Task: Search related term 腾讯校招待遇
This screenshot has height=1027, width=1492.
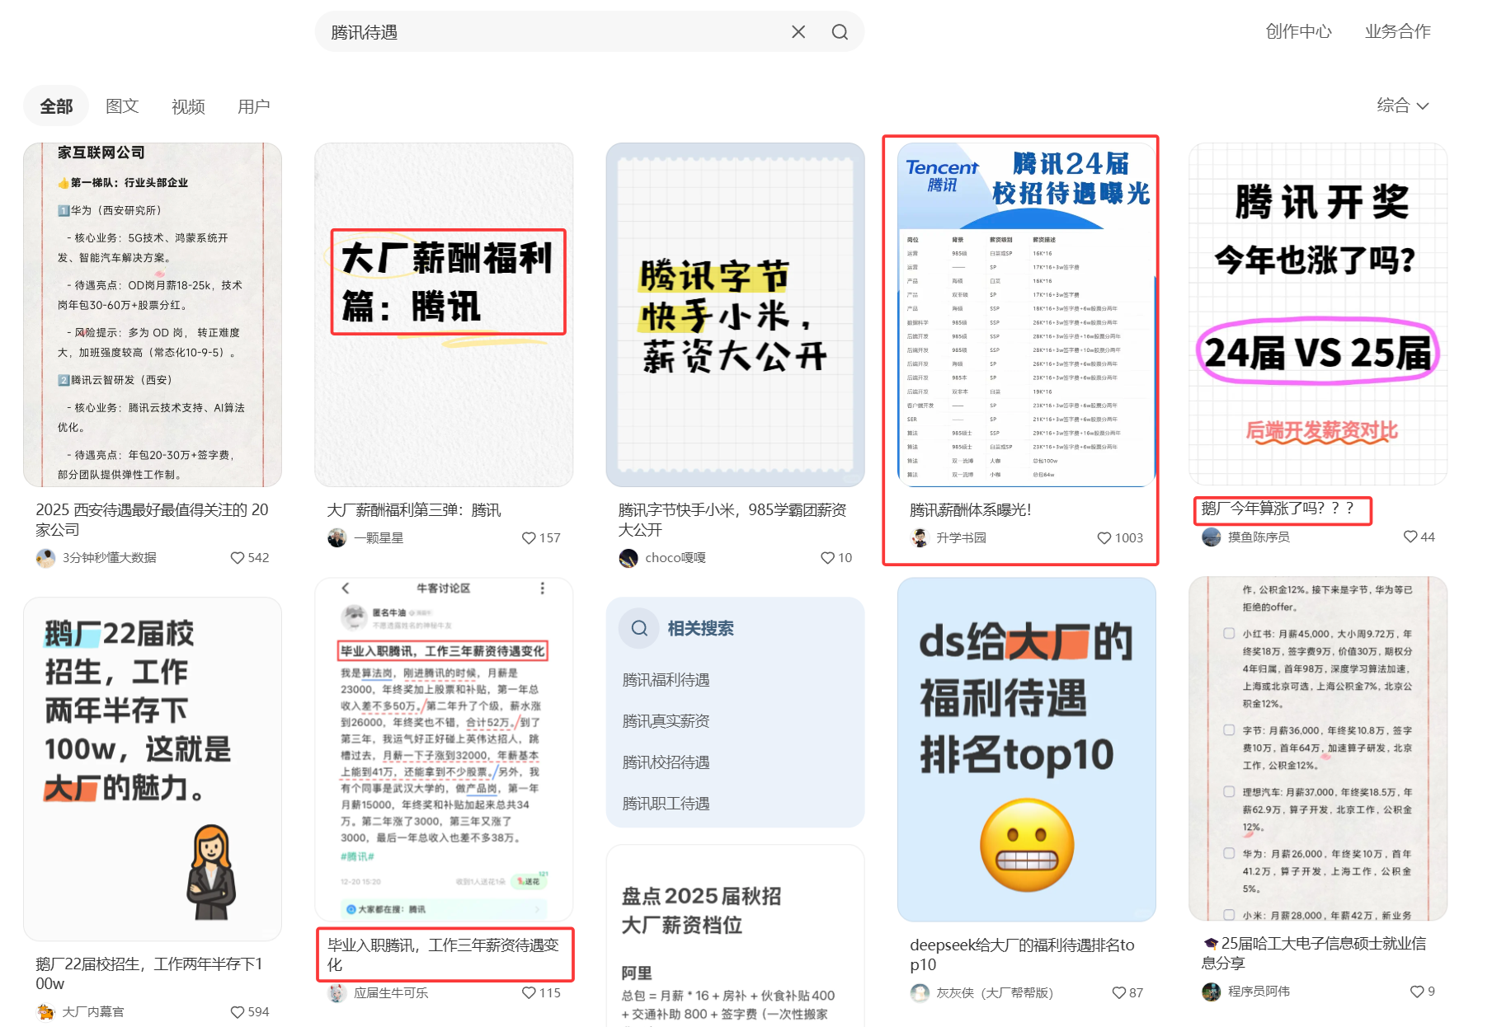Action: tap(666, 762)
